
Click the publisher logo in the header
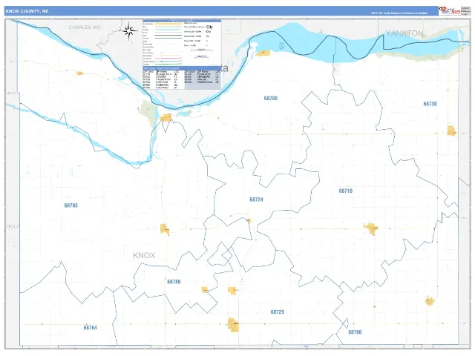pyautogui.click(x=450, y=11)
